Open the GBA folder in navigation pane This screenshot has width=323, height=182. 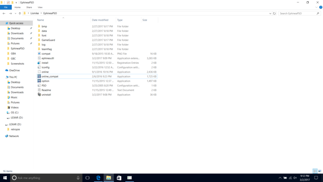[x=13, y=53]
